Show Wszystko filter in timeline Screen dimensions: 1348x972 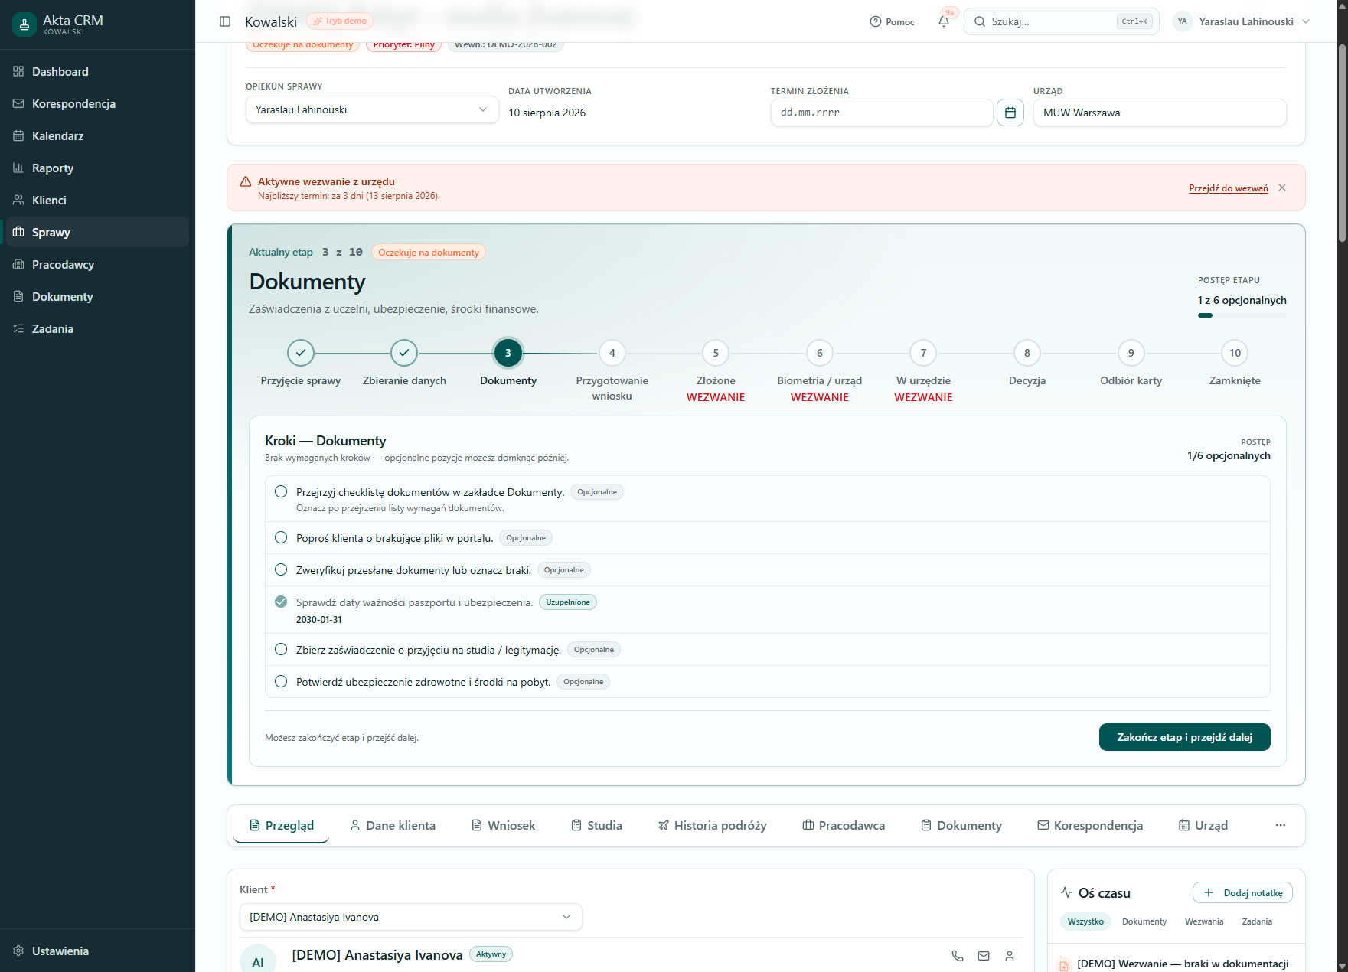[1085, 921]
